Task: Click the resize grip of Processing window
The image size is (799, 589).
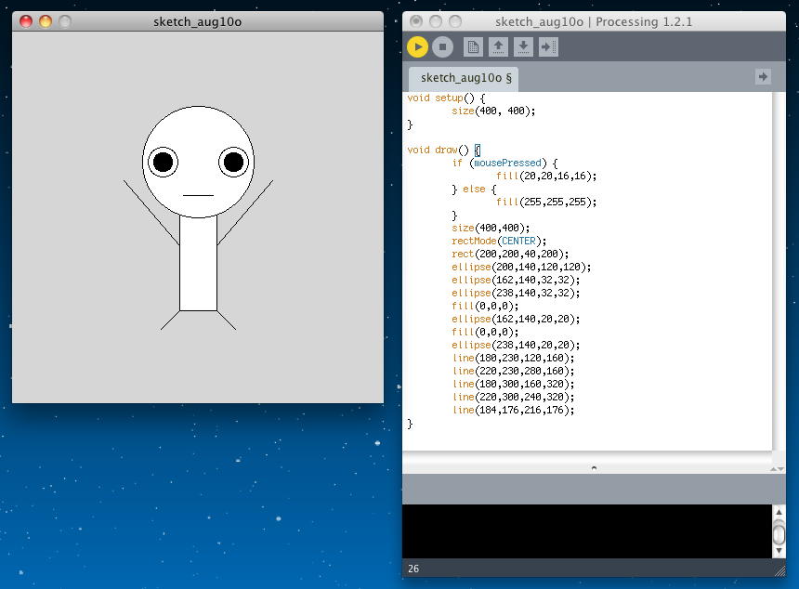Action: point(779,569)
